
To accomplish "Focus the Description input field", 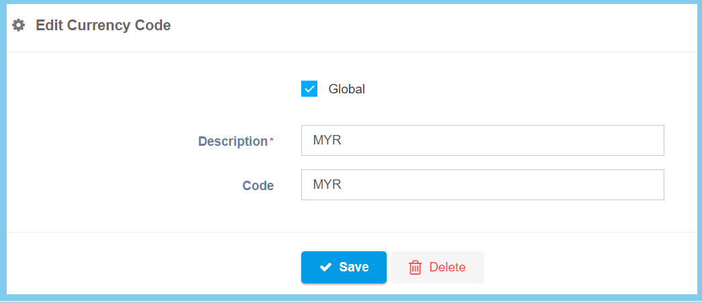I will [x=482, y=140].
